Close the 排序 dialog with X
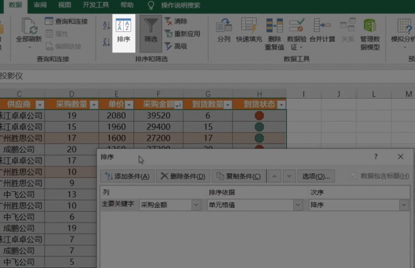The width and height of the screenshot is (415, 268). coord(400,157)
